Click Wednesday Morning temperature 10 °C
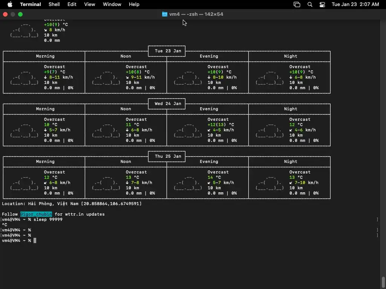 coord(51,125)
